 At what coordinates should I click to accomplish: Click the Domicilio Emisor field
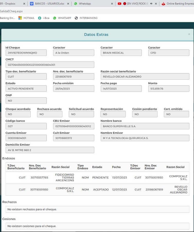tap(50, 150)
